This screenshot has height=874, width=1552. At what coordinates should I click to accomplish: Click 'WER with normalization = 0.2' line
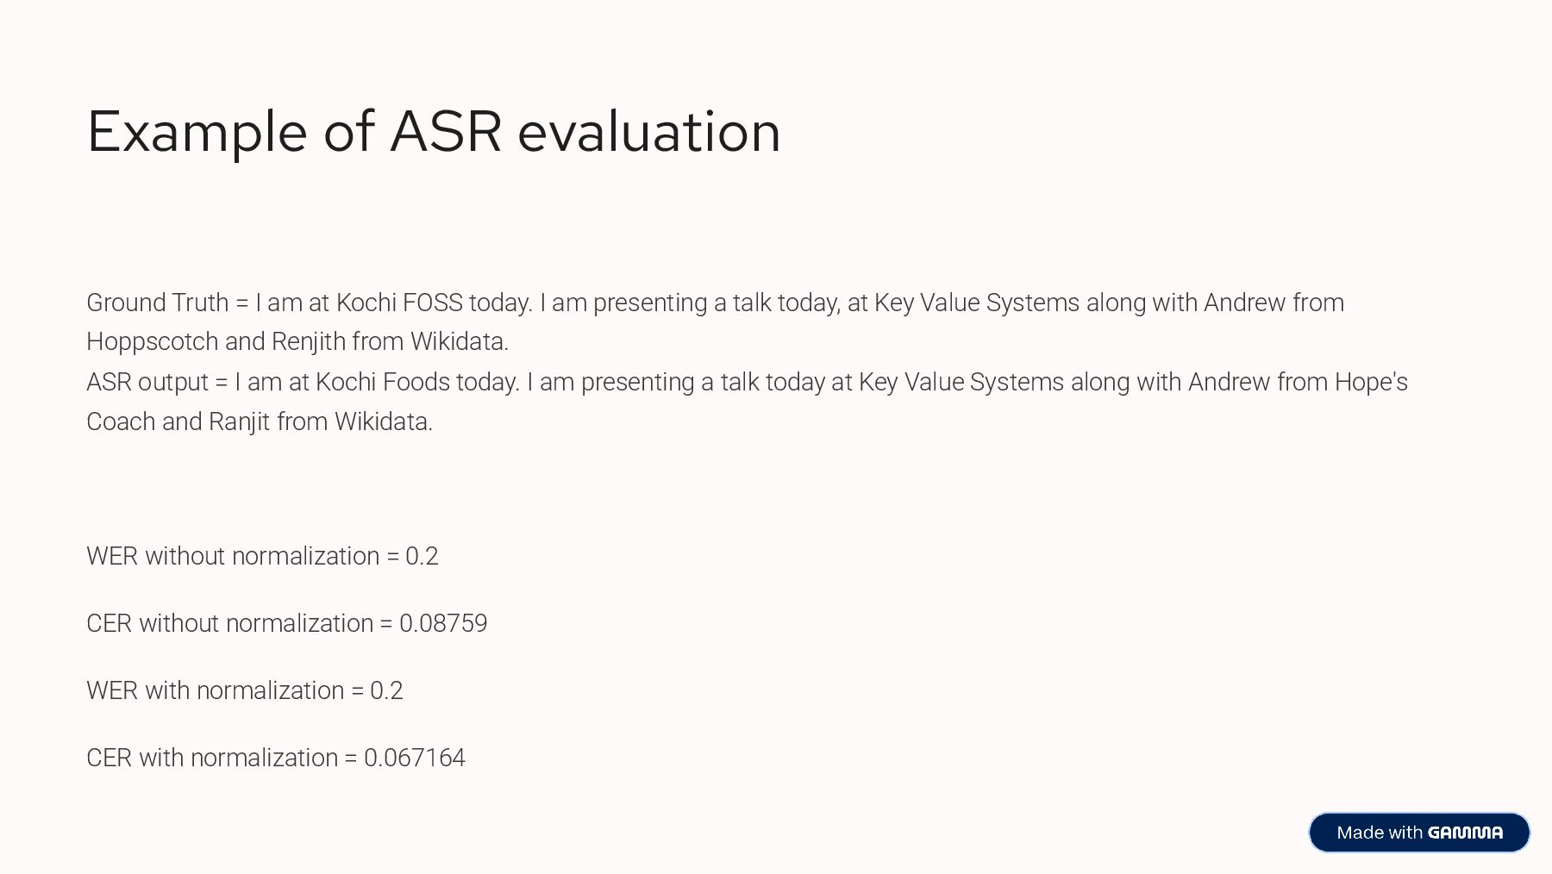click(x=245, y=690)
